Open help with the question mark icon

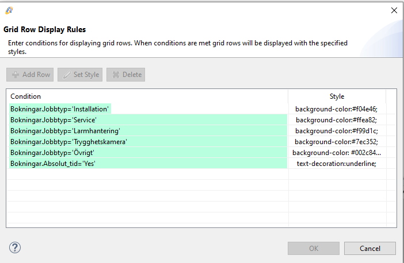[x=15, y=247]
